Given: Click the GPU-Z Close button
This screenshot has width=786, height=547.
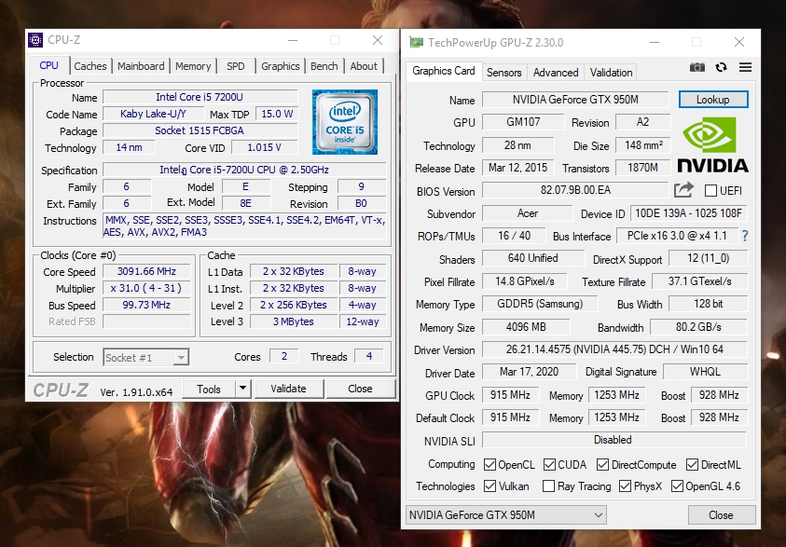Looking at the screenshot, I should [x=721, y=515].
